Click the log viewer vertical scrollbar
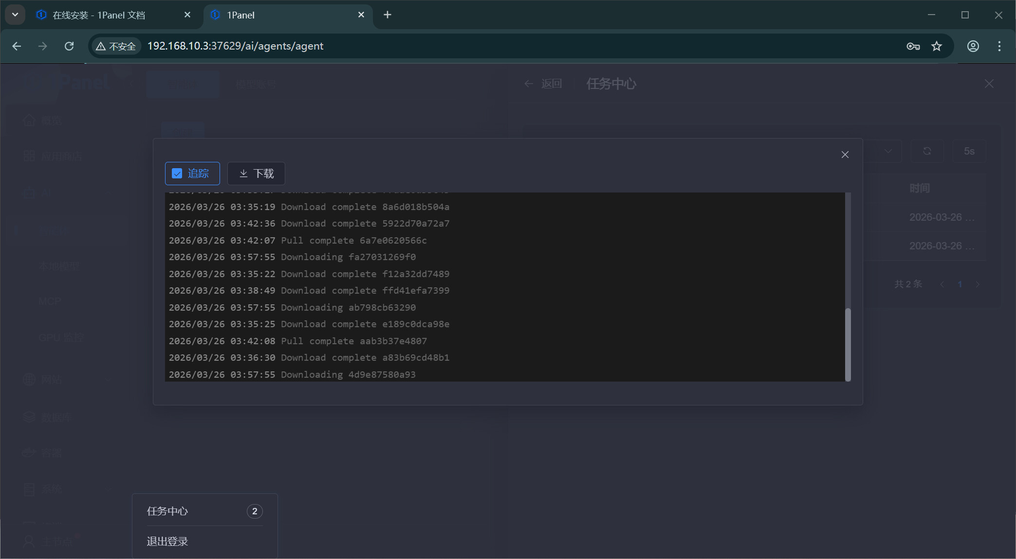The image size is (1016, 559). click(x=848, y=344)
